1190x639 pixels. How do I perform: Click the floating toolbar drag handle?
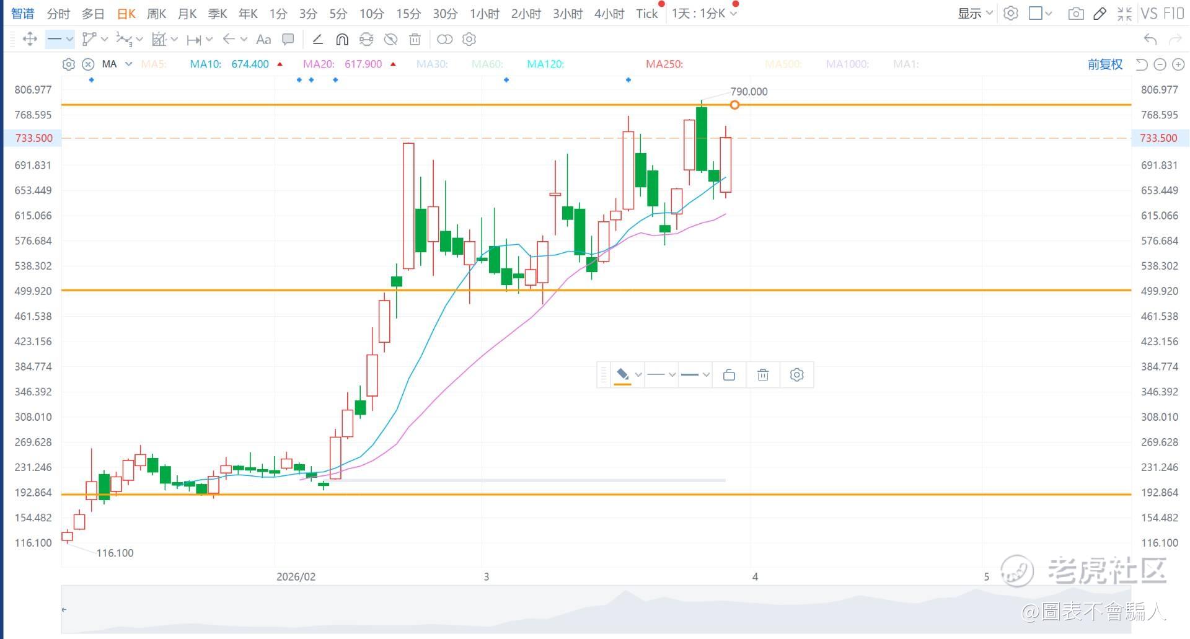tap(604, 374)
